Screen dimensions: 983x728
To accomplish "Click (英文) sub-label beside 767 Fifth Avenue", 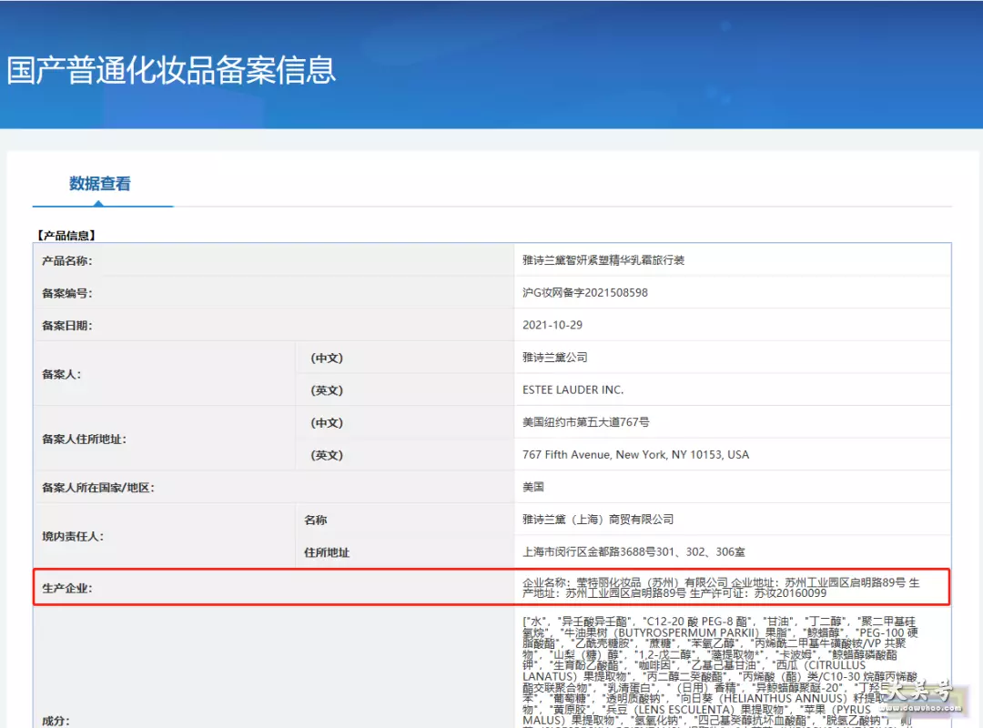I will (327, 455).
